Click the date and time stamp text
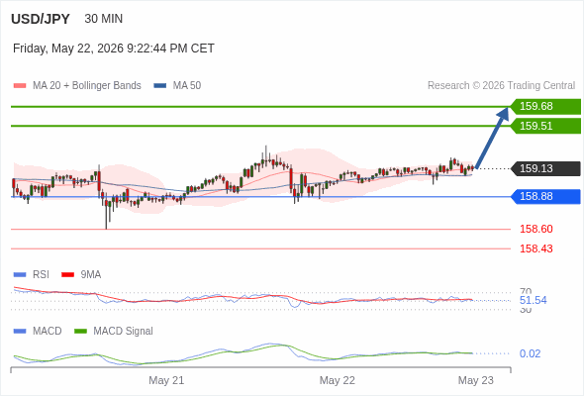The image size is (584, 396). click(x=114, y=49)
